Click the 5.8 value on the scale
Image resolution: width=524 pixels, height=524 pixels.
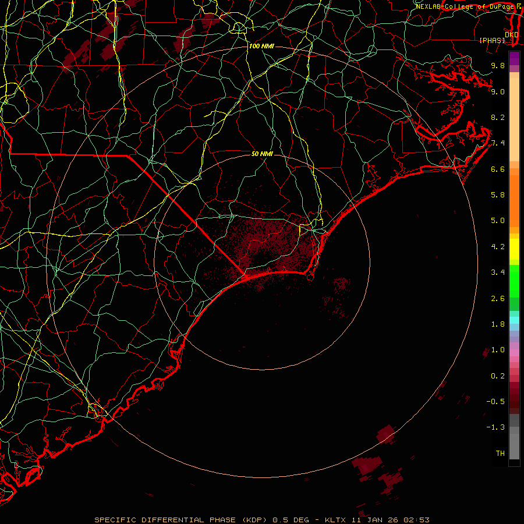click(x=498, y=195)
